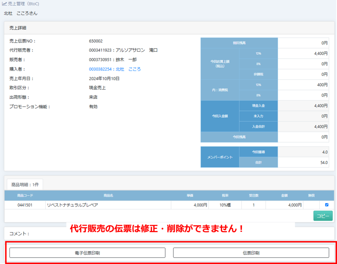The width and height of the screenshot is (337, 264).
Task: Click the 伝票印刷 button
Action: coord(251,253)
